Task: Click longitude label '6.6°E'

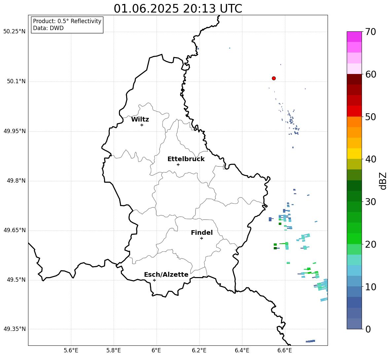Action: pyautogui.click(x=285, y=350)
